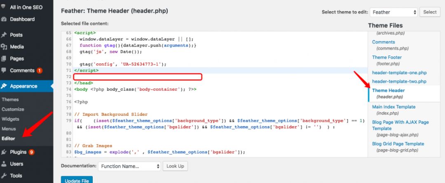Viewport: 445px width, 183px height.
Task: Open header-template-one.php file link
Action: point(399,73)
